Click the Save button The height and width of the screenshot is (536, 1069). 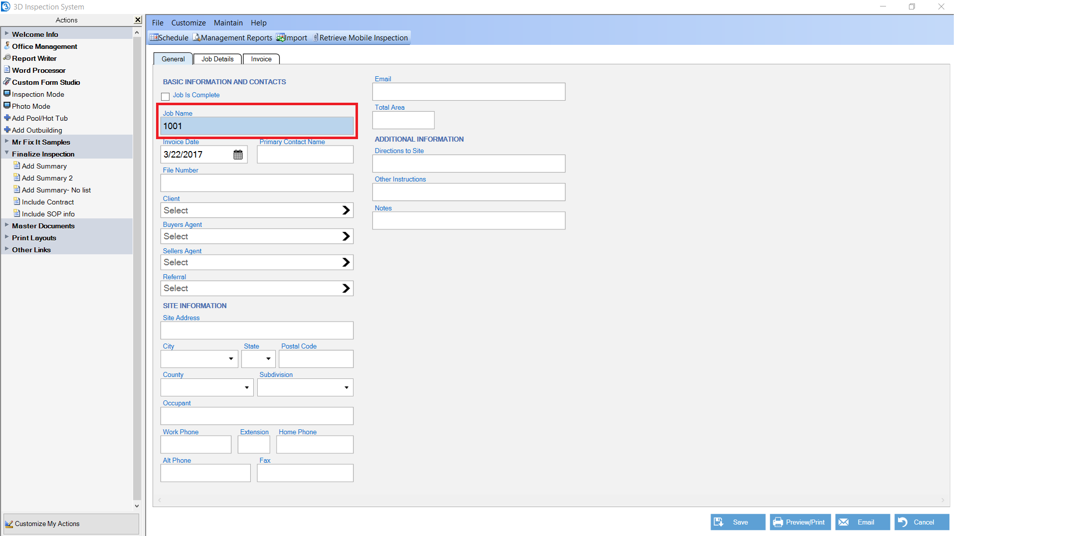point(738,522)
